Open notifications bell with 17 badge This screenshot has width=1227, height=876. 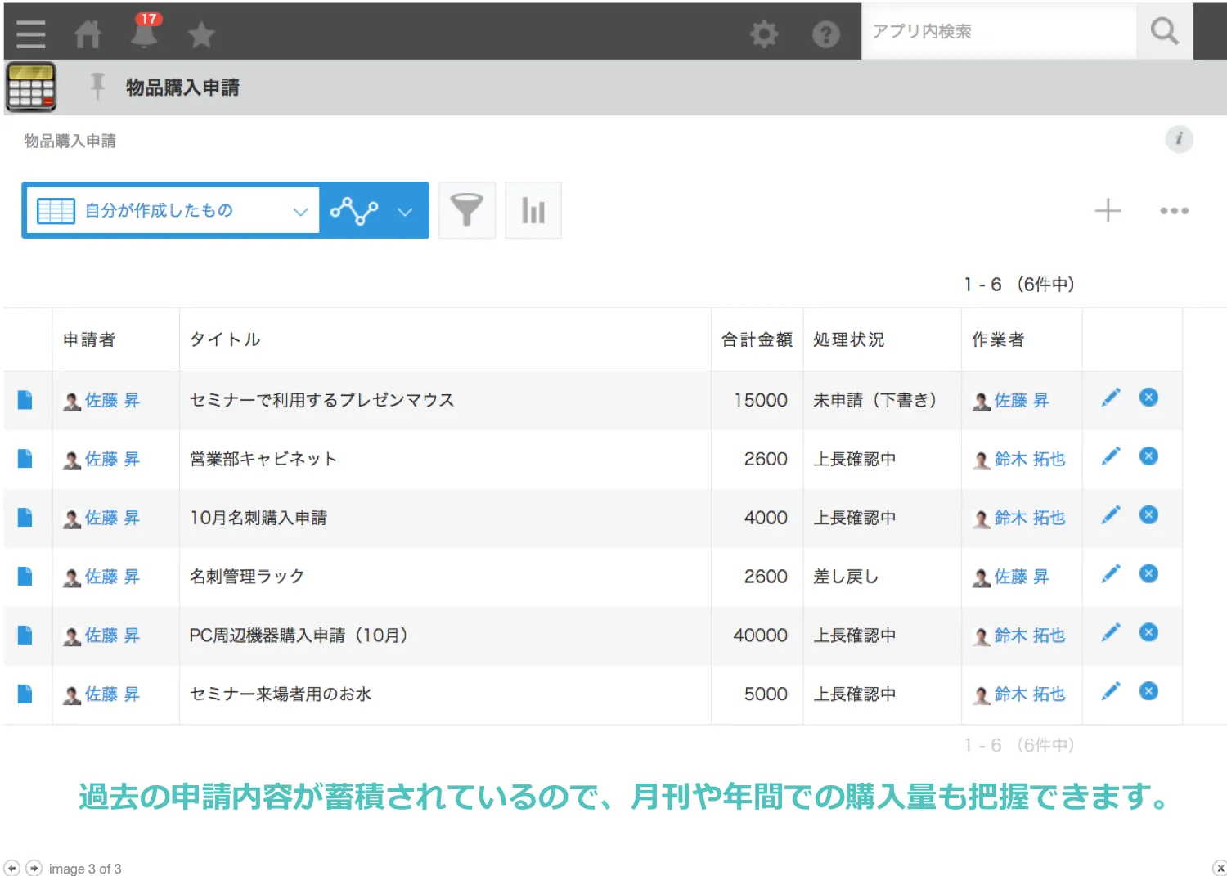pyautogui.click(x=145, y=32)
